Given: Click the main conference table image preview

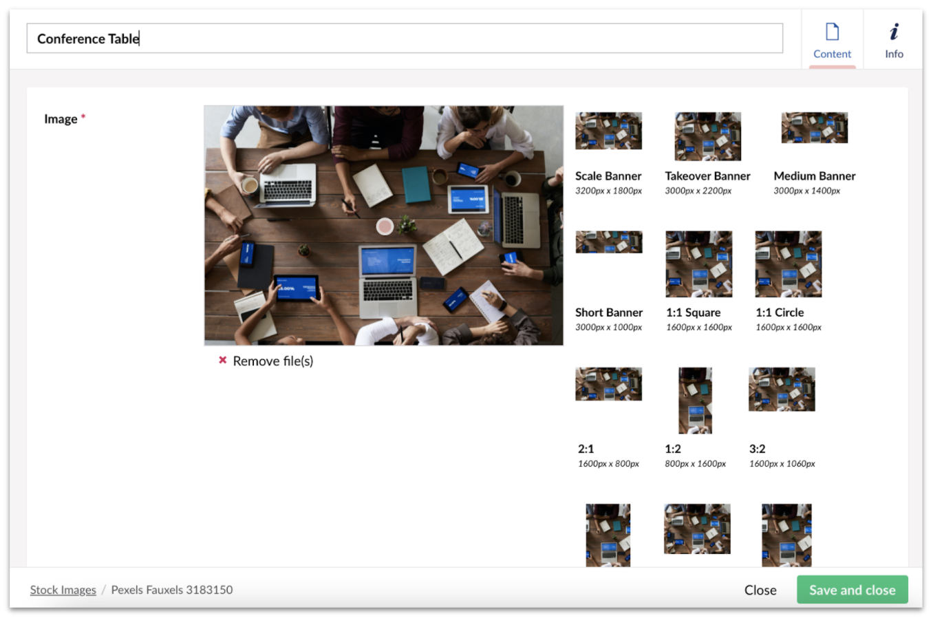Looking at the screenshot, I should 383,225.
